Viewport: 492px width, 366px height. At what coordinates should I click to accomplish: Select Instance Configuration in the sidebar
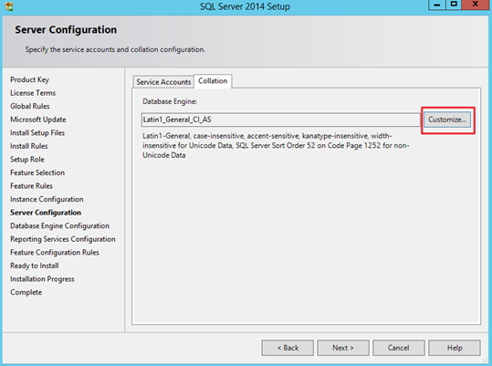pos(47,199)
